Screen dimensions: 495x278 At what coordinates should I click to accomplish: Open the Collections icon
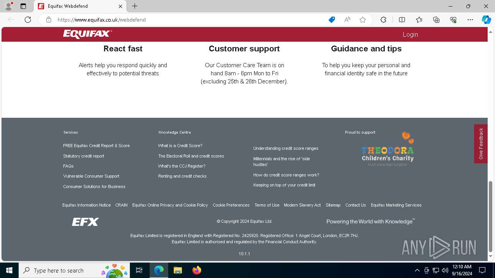[436, 20]
